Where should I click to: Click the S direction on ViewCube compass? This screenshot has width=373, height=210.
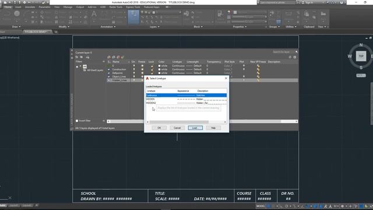(x=361, y=68)
